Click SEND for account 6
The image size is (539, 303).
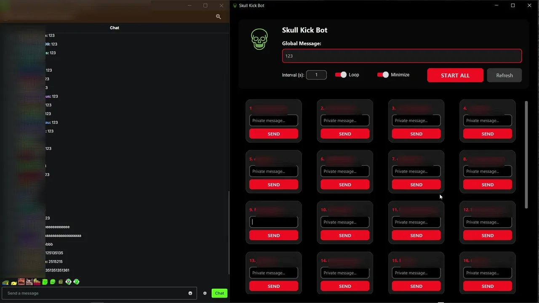(x=345, y=185)
